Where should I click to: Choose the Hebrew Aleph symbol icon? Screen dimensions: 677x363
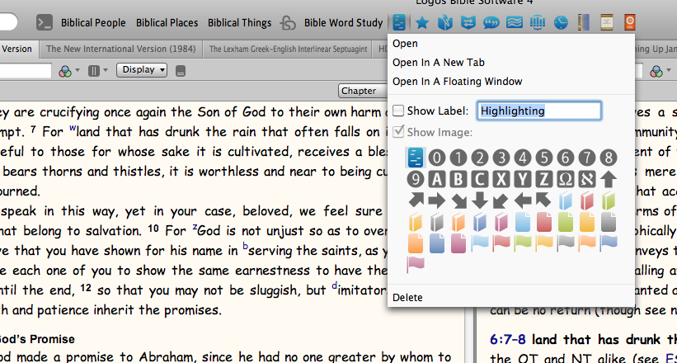(587, 179)
